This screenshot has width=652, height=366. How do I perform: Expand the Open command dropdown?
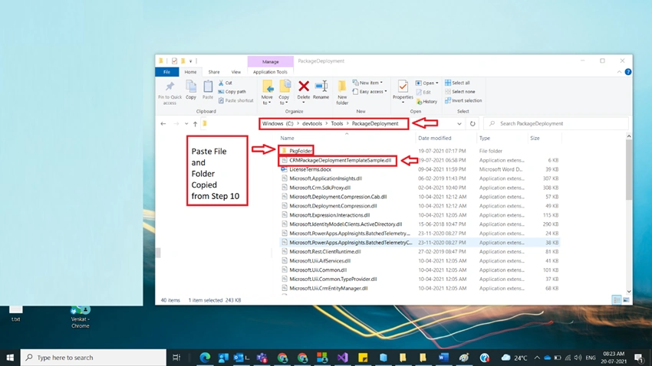pyautogui.click(x=437, y=83)
